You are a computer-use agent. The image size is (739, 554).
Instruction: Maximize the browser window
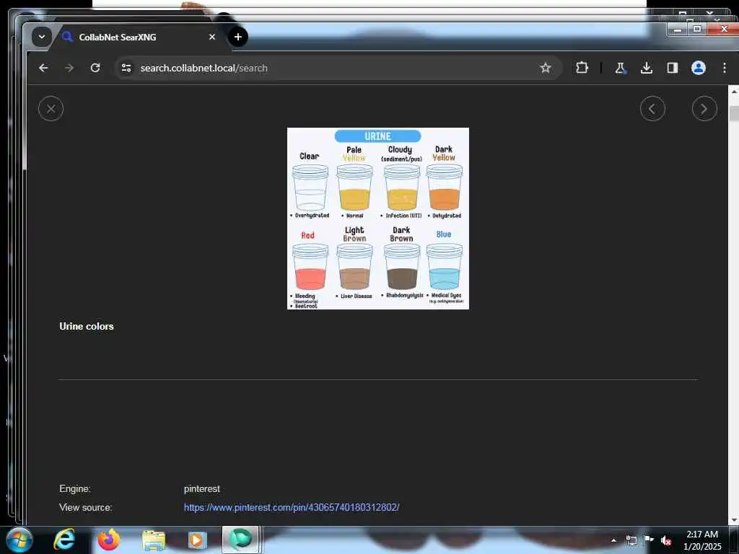[x=697, y=29]
